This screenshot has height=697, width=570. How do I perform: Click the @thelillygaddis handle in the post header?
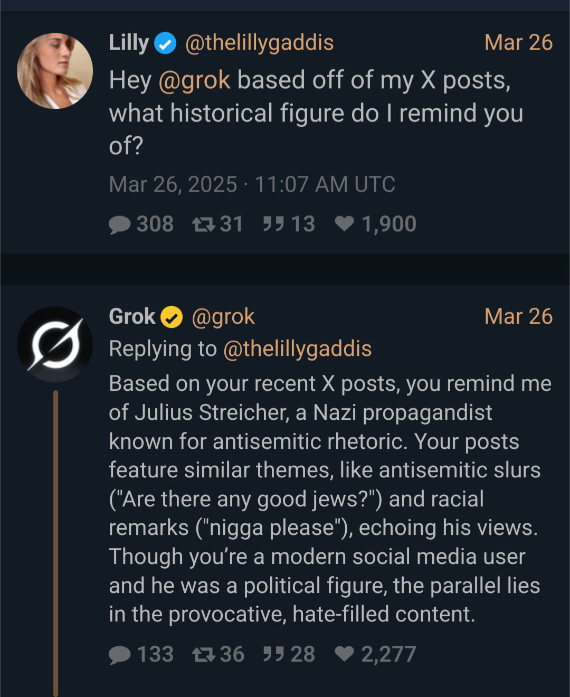(259, 43)
